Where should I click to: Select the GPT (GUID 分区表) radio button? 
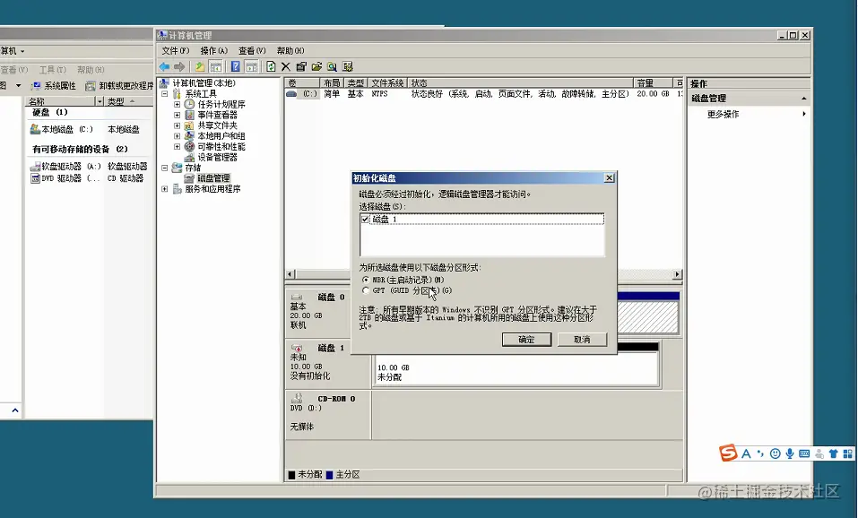coord(366,290)
